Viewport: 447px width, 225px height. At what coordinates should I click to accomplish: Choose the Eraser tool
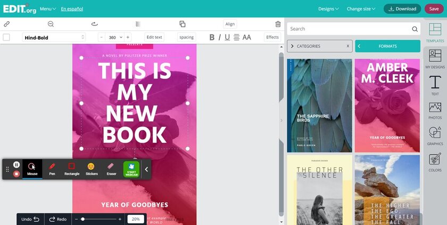(111, 169)
